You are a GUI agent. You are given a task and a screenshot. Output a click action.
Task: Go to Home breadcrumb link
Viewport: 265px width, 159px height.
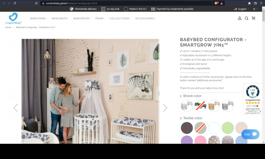coord(8,27)
